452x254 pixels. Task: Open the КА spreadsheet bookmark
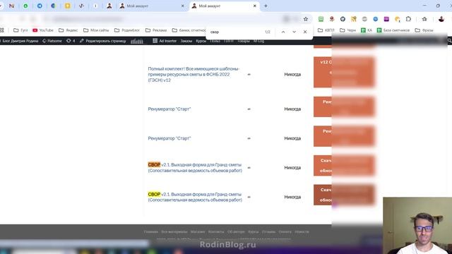(367, 30)
